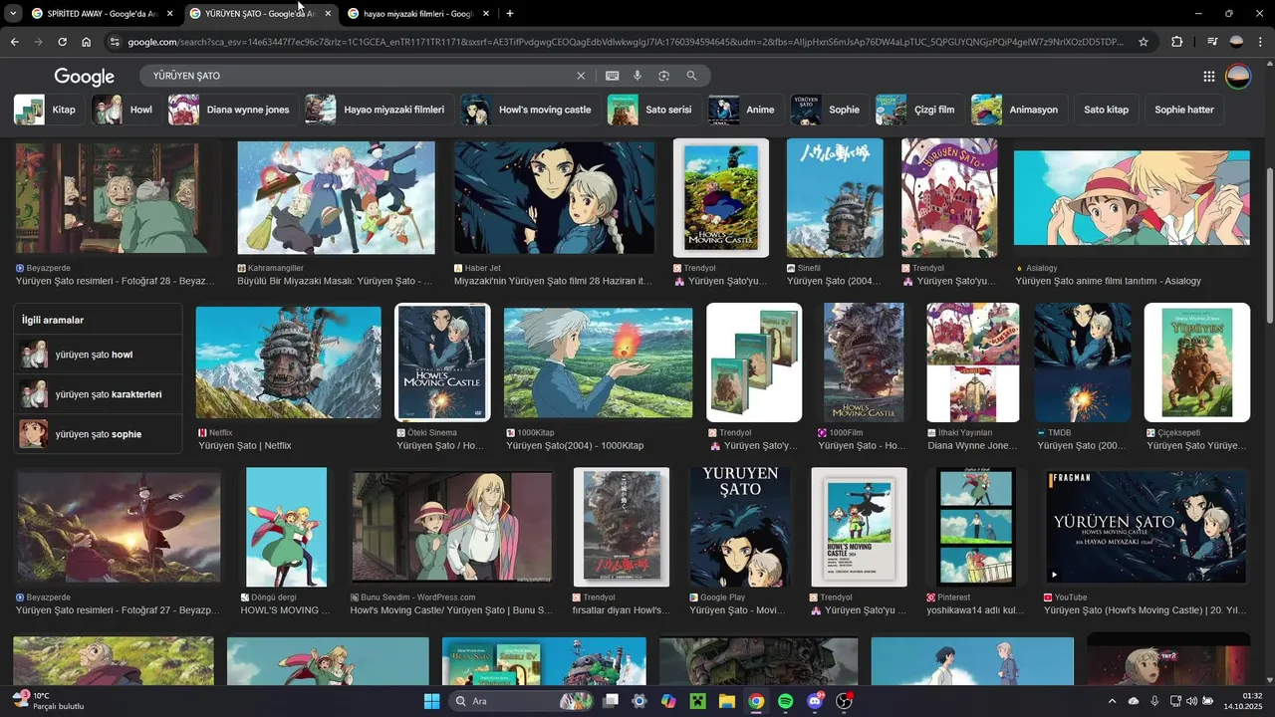Image resolution: width=1275 pixels, height=717 pixels.
Task: Open the volume control in the system tray
Action: click(x=1192, y=701)
